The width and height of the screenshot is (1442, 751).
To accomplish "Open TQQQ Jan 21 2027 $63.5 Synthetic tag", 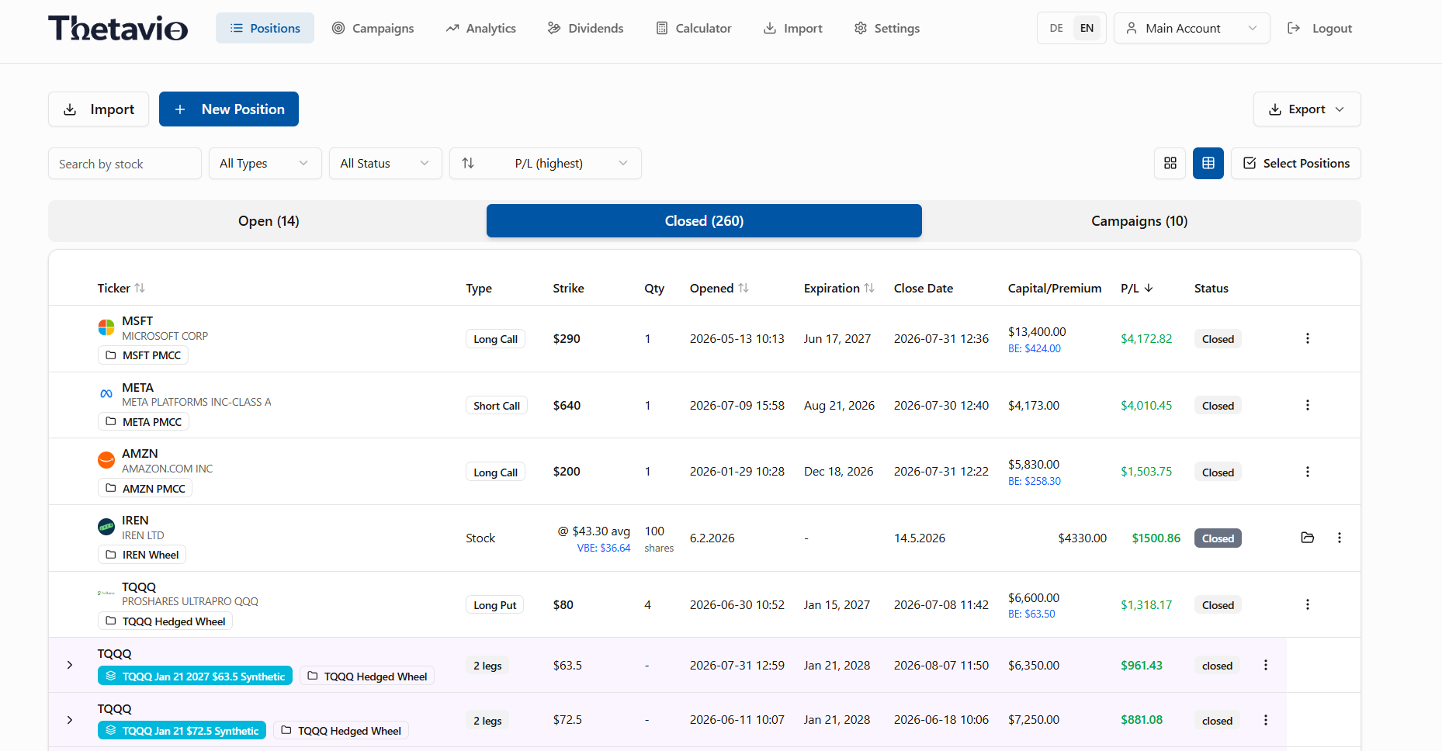I will [x=195, y=677].
